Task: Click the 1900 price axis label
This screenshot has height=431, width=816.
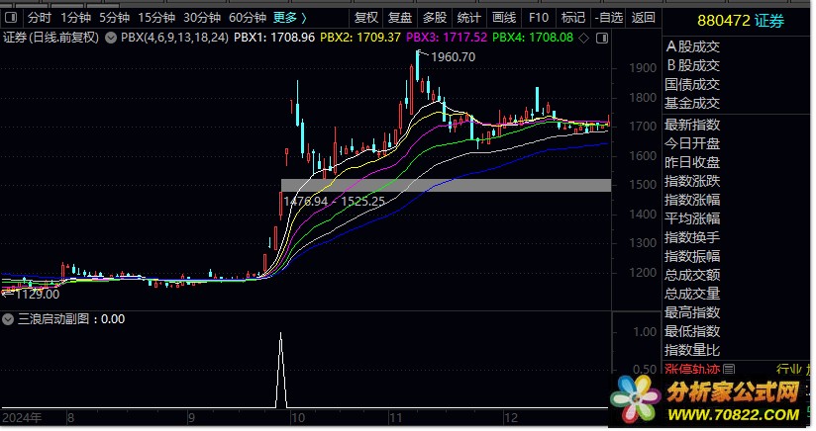Action: tap(643, 68)
